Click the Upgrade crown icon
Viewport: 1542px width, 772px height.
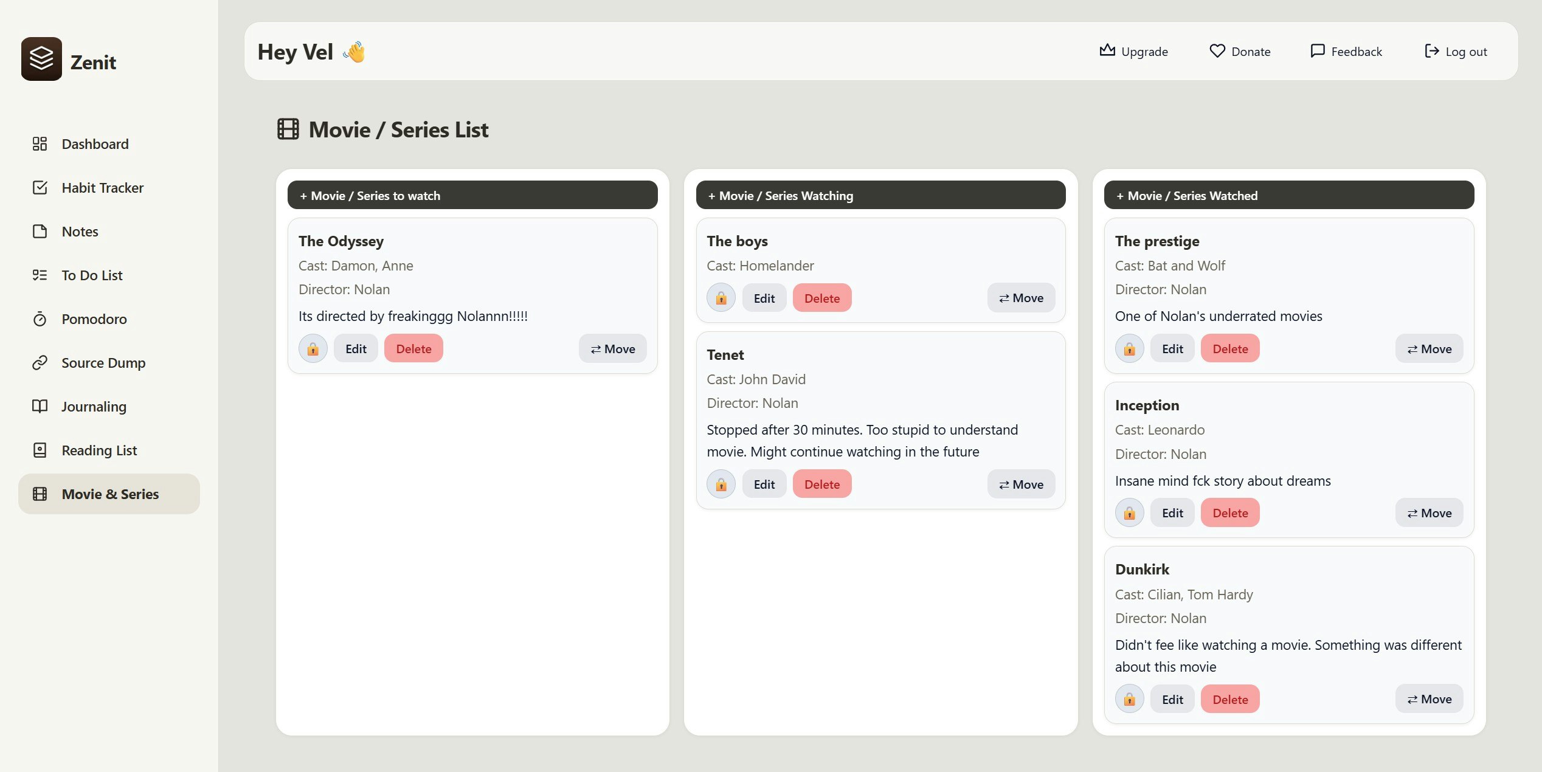pos(1107,51)
